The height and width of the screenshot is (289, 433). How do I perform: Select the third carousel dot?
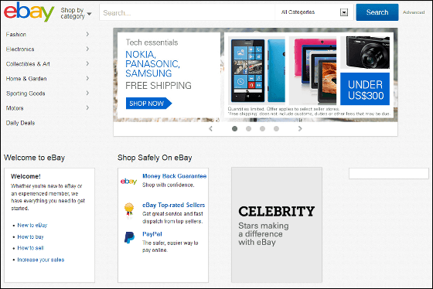[x=262, y=128]
